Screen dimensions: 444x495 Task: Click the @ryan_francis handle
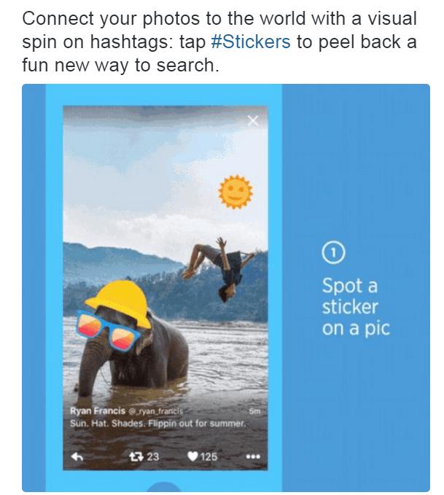(156, 411)
